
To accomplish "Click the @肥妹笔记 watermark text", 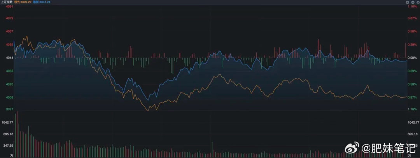I will click(x=389, y=148).
